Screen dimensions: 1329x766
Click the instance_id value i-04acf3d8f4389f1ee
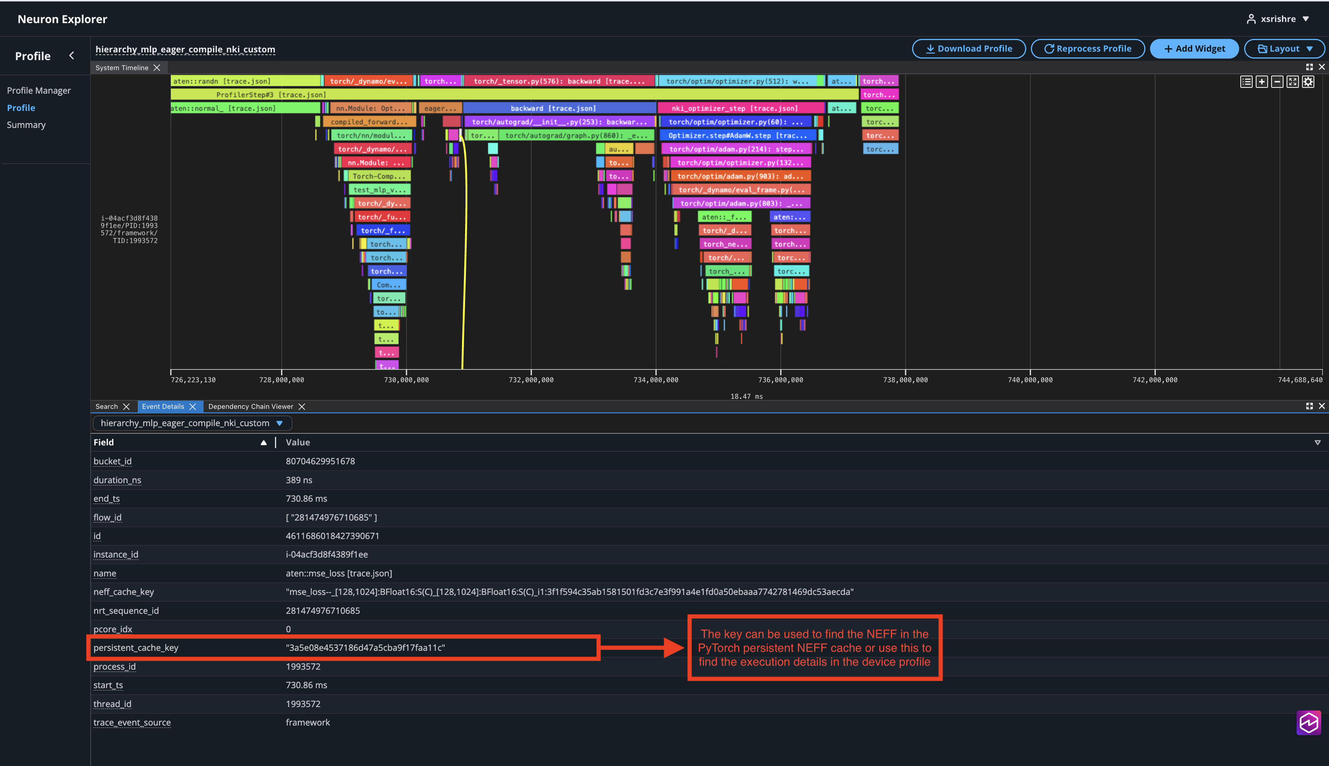(x=327, y=554)
